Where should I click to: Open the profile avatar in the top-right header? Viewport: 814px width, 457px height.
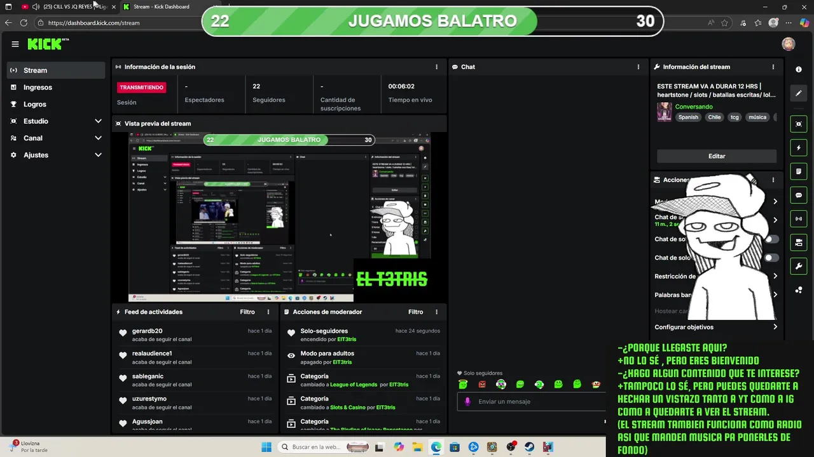[789, 44]
